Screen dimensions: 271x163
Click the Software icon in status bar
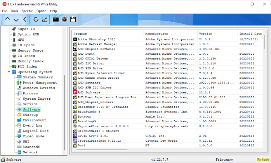(3, 160)
